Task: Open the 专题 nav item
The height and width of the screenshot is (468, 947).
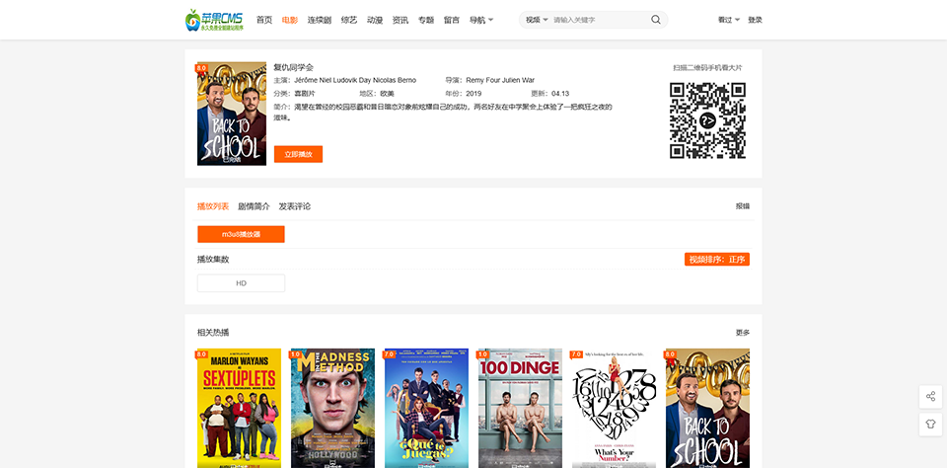Action: 426,20
